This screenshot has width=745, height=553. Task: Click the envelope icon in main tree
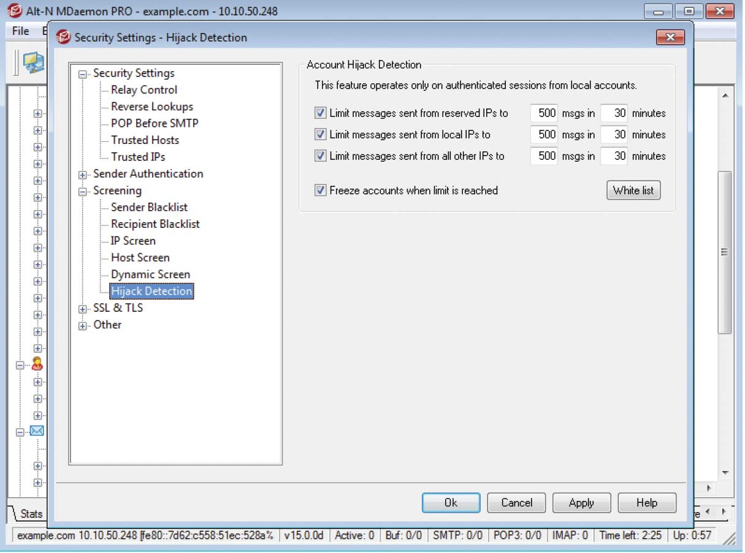pos(37,431)
